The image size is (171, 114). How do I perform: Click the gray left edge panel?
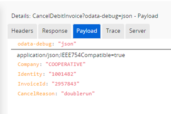[x=4, y=65]
